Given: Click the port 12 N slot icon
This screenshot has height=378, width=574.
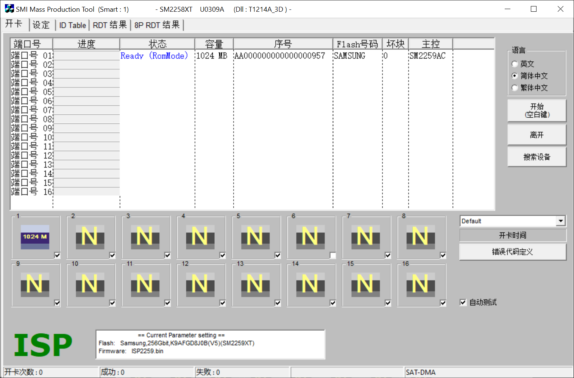Looking at the screenshot, I should 200,285.
